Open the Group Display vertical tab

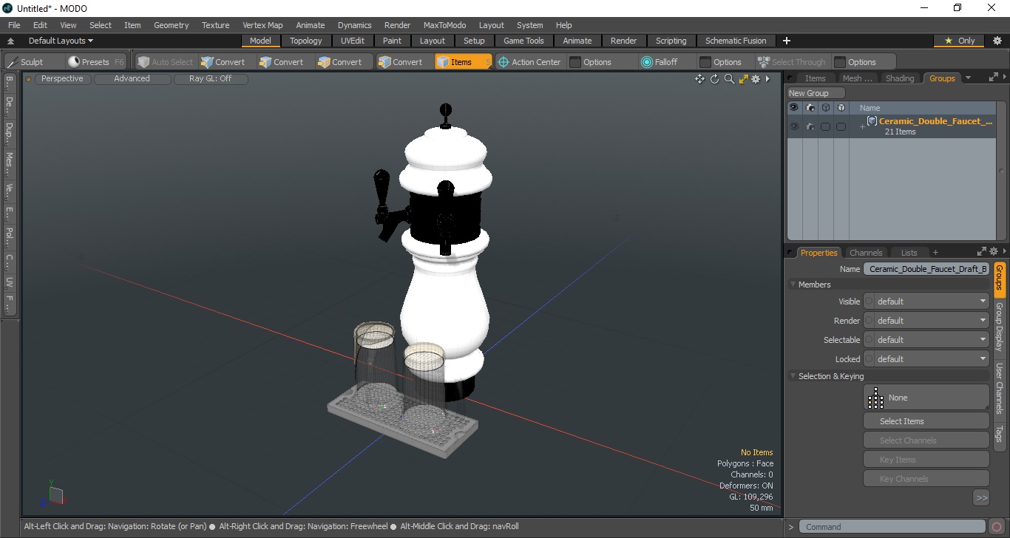tap(1000, 327)
